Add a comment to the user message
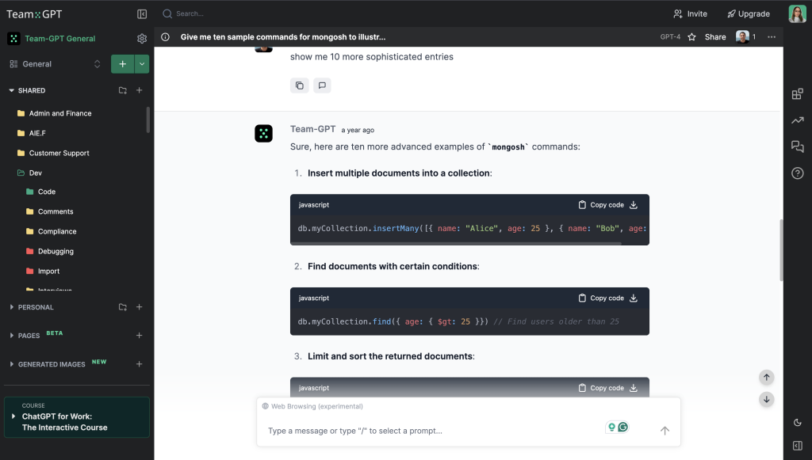812x460 pixels. pos(322,86)
